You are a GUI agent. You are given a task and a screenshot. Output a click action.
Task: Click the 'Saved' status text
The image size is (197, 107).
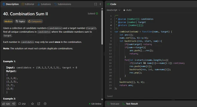110,96
